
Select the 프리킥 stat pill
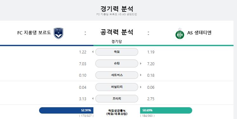(x=117, y=99)
